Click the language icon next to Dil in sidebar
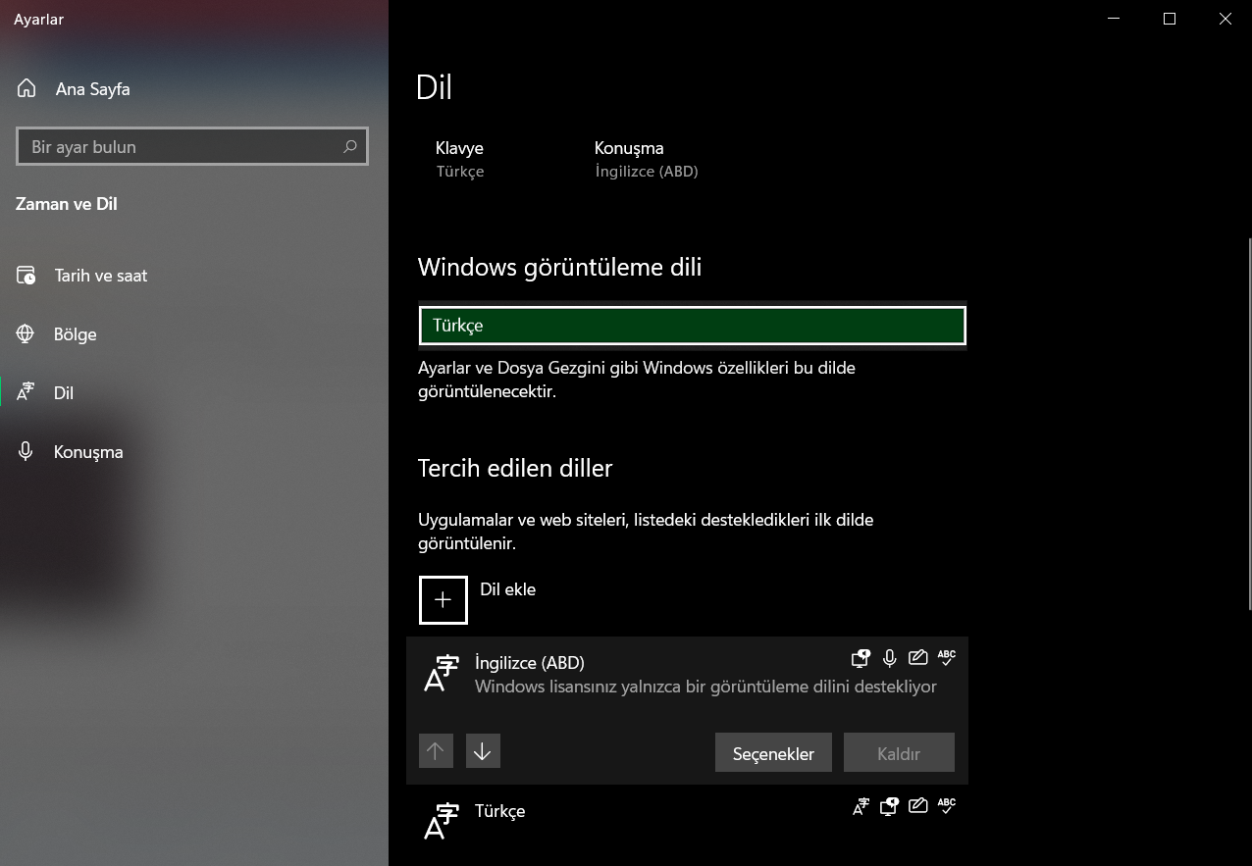Image resolution: width=1252 pixels, height=866 pixels. pyautogui.click(x=26, y=392)
